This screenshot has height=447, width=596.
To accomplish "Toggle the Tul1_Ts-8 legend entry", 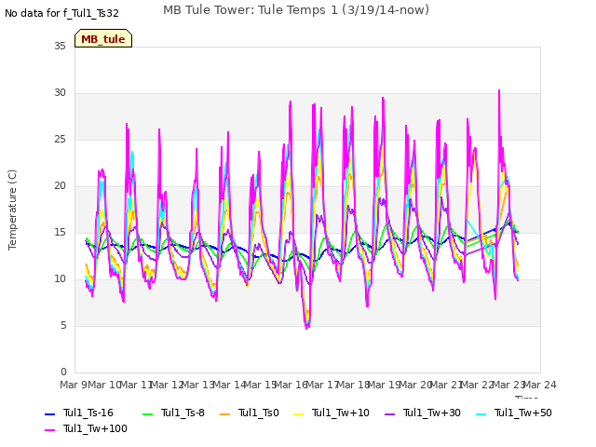I will click(x=173, y=413).
